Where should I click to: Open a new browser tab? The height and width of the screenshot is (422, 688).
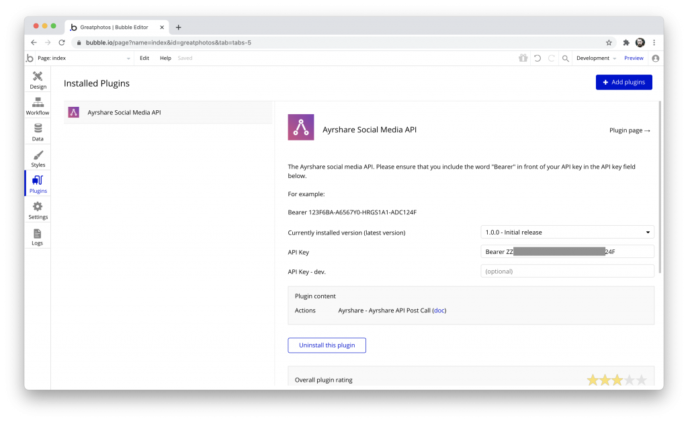coord(178,27)
